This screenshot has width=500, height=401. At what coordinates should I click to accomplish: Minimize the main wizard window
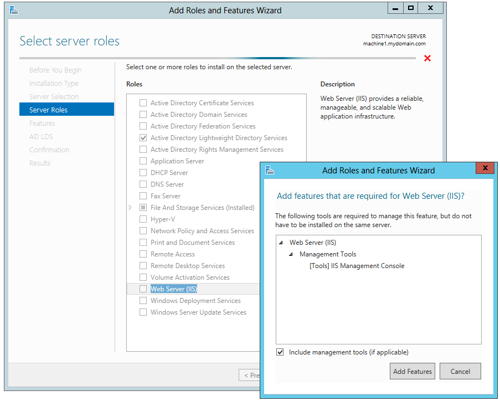click(x=394, y=8)
